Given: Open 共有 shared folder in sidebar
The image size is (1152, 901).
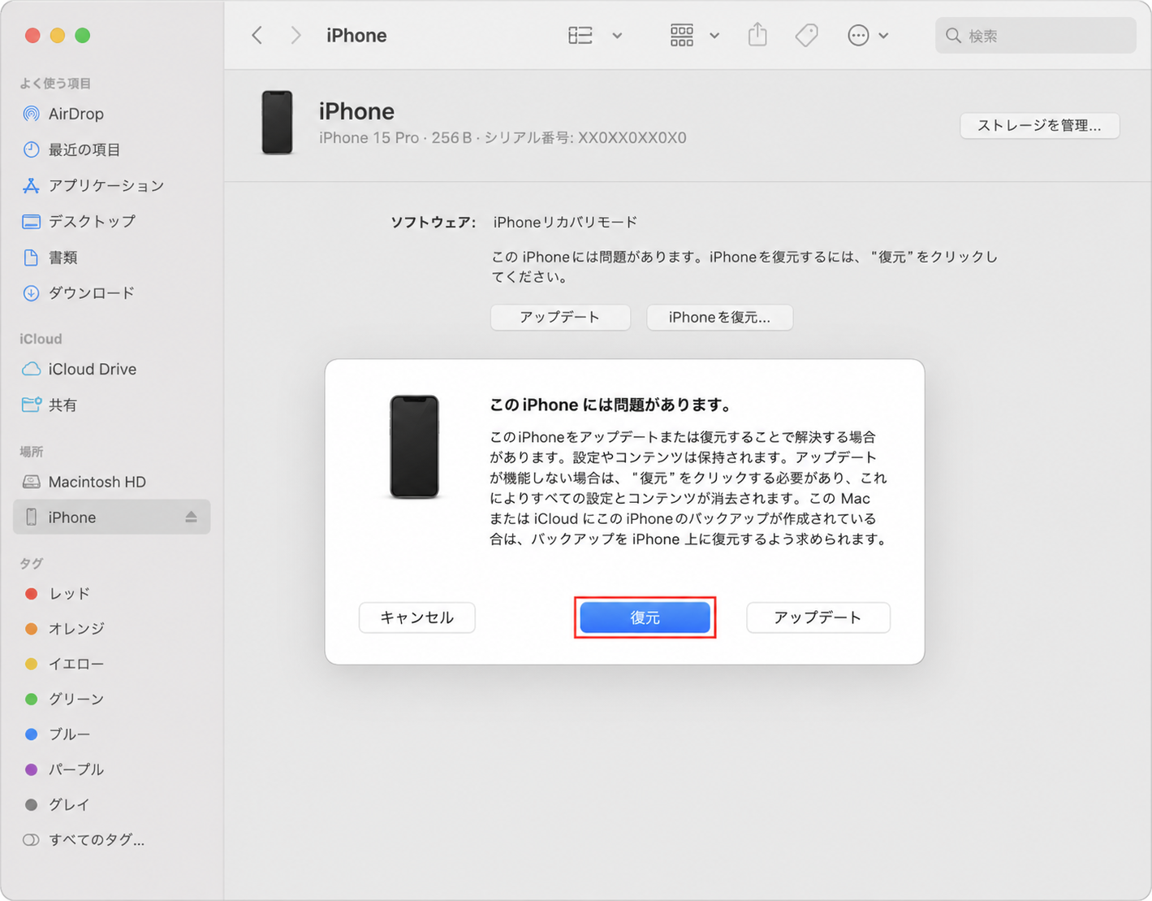Looking at the screenshot, I should (x=111, y=405).
